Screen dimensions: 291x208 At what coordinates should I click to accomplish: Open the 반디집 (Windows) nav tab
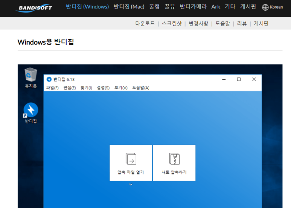pyautogui.click(x=87, y=7)
